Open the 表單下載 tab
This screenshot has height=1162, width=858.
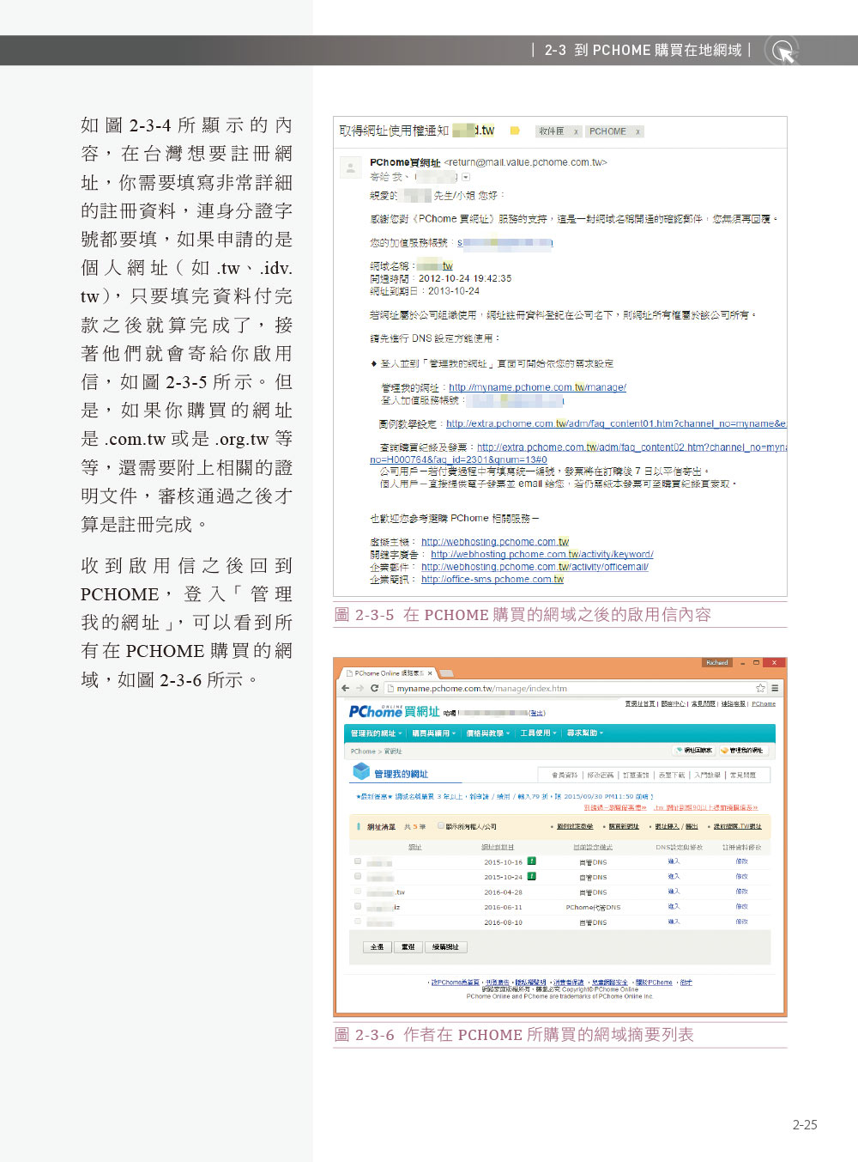pos(671,775)
